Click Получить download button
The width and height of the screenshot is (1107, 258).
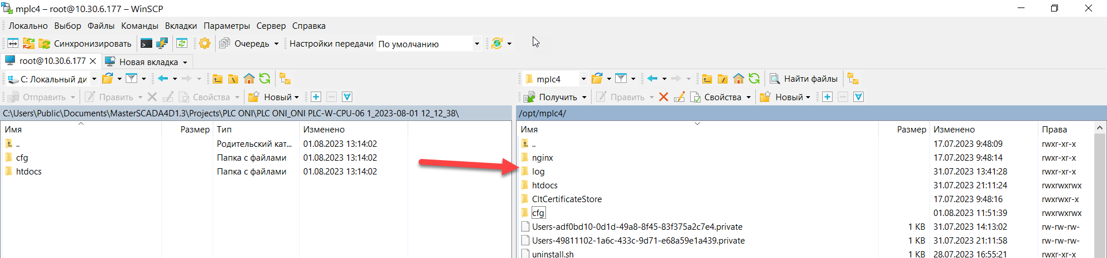pyautogui.click(x=550, y=97)
